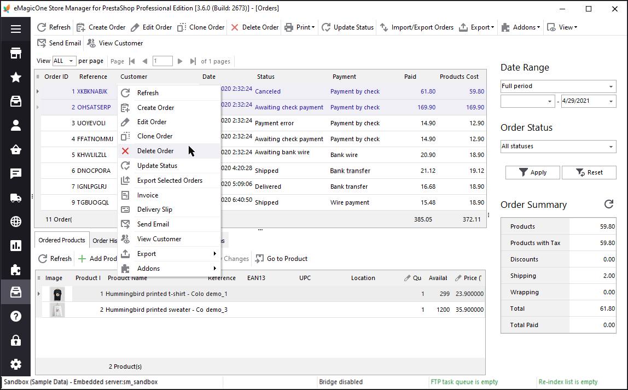Viewport: 628px width, 390px height.
Task: Open the Print dropdown in the toolbar
Action: 300,27
